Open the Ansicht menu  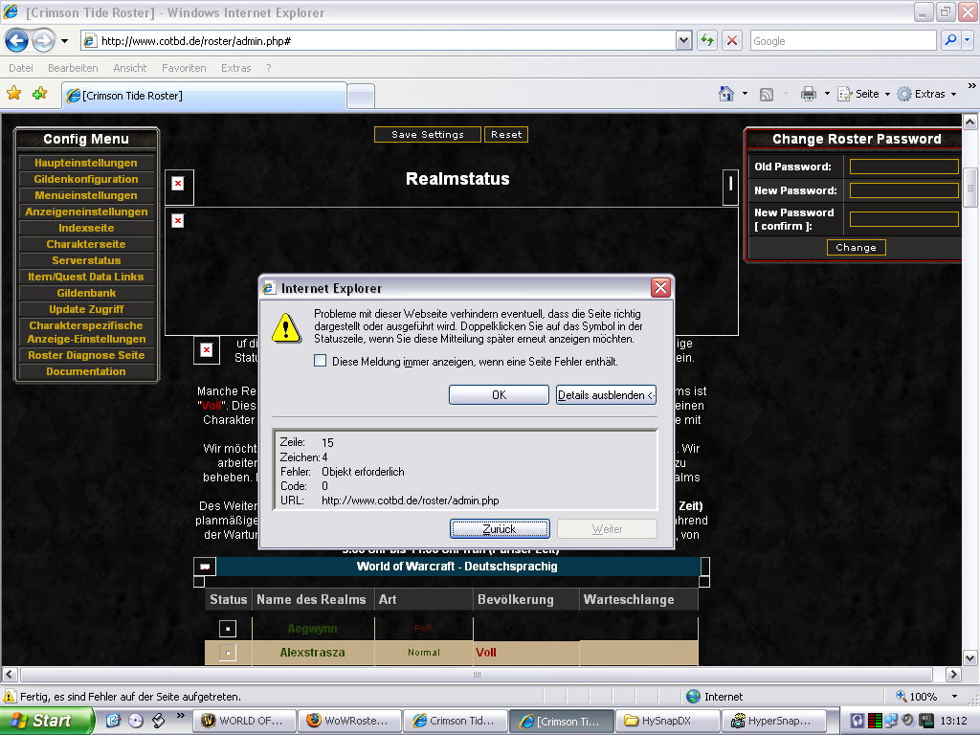point(129,68)
